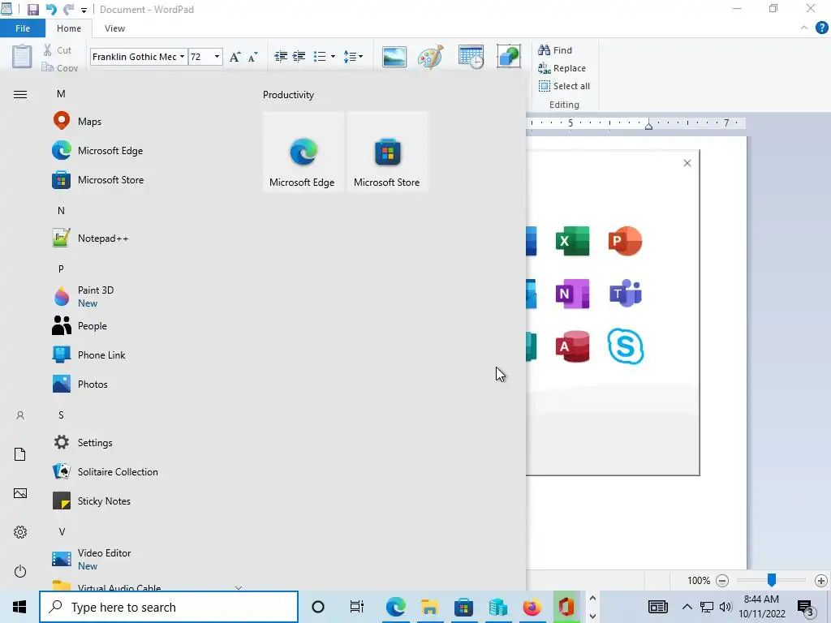Open WordPad Help
The height and width of the screenshot is (623, 831).
point(821,28)
